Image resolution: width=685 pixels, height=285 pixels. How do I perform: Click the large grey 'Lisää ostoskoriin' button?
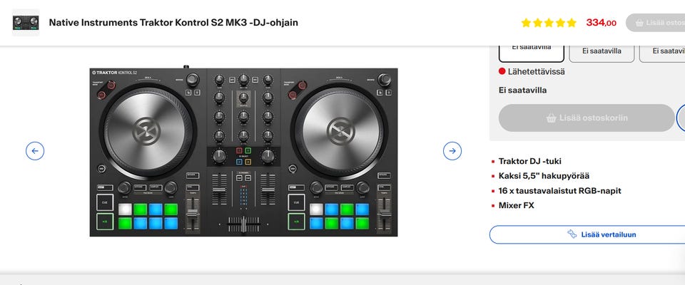tap(587, 118)
